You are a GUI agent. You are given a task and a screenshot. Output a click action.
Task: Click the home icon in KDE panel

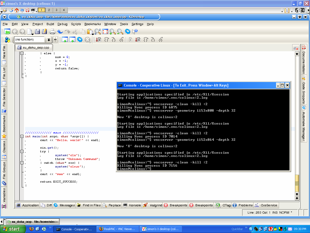(x=17, y=10)
